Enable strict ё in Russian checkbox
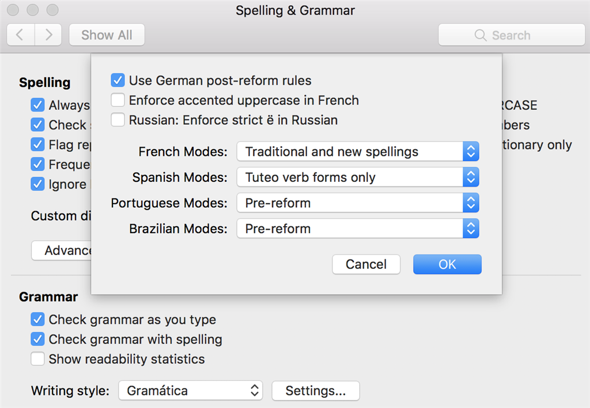The height and width of the screenshot is (408, 590). coord(118,120)
